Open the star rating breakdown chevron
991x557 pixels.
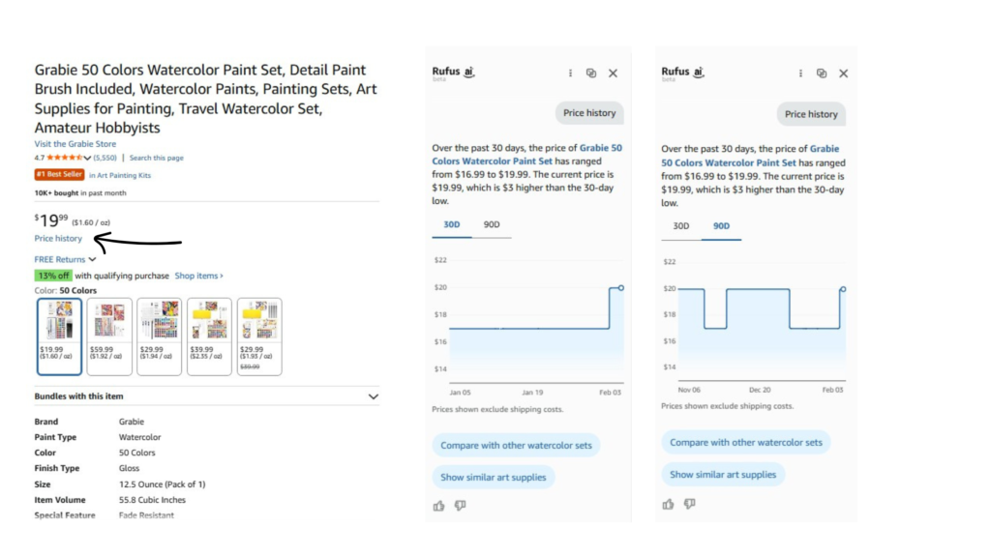pyautogui.click(x=87, y=158)
